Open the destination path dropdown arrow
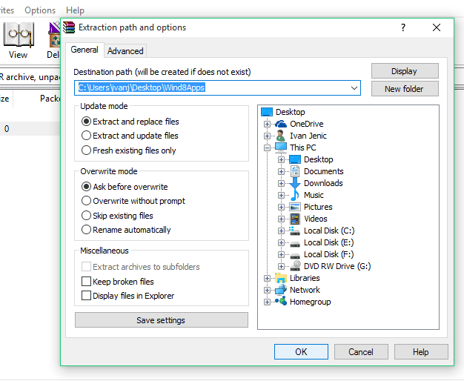This screenshot has width=464, height=381. (x=354, y=88)
